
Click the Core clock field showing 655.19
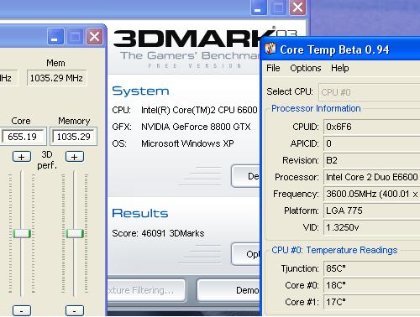[x=23, y=137]
